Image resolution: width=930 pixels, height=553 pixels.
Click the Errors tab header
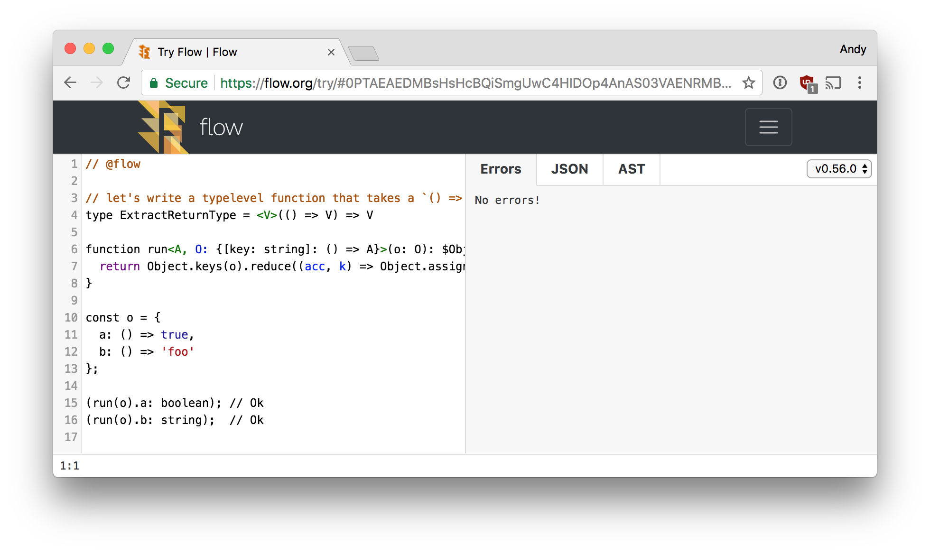tap(501, 169)
